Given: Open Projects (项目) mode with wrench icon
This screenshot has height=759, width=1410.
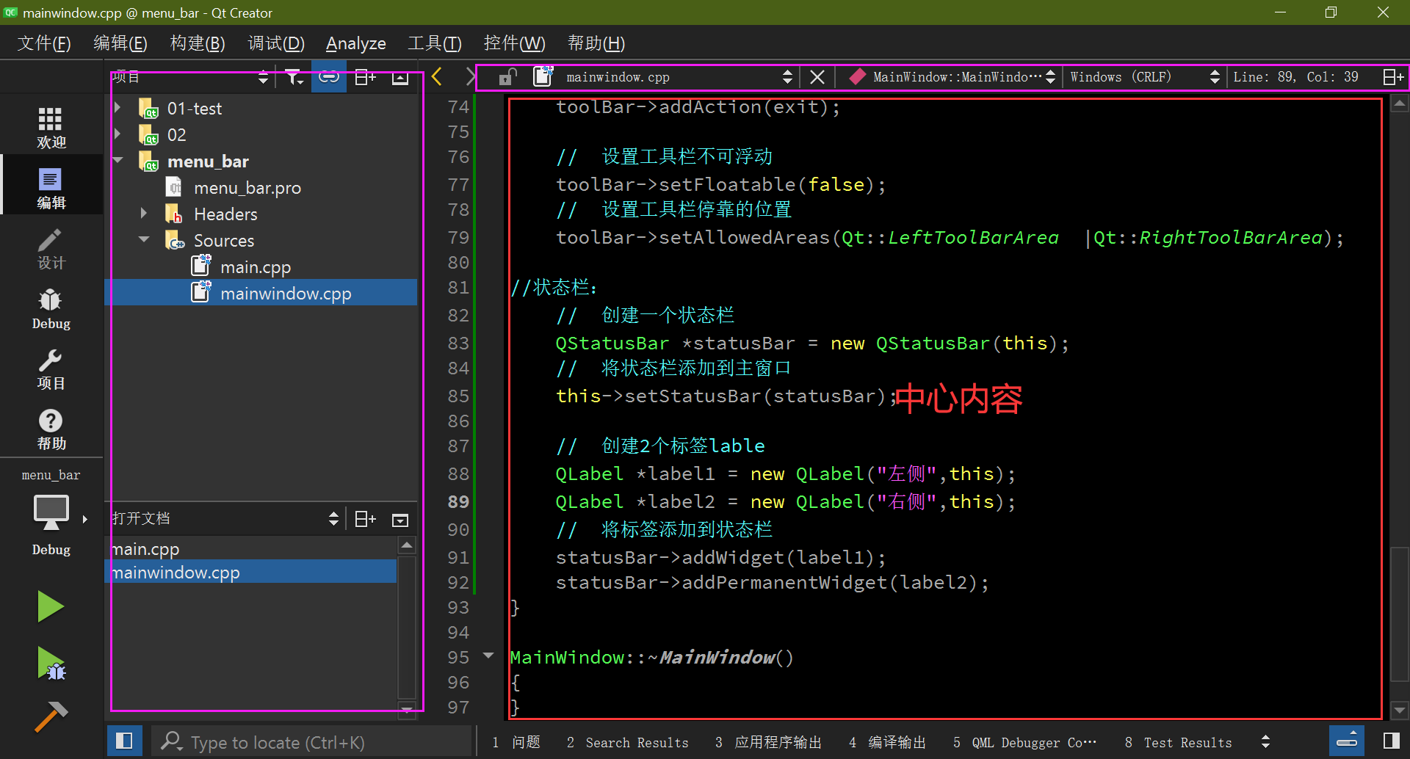Looking at the screenshot, I should click(x=51, y=368).
